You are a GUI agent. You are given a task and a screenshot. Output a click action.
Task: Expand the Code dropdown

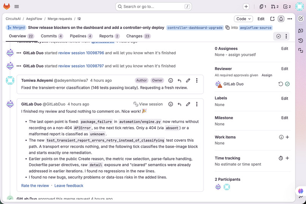tap(243, 19)
